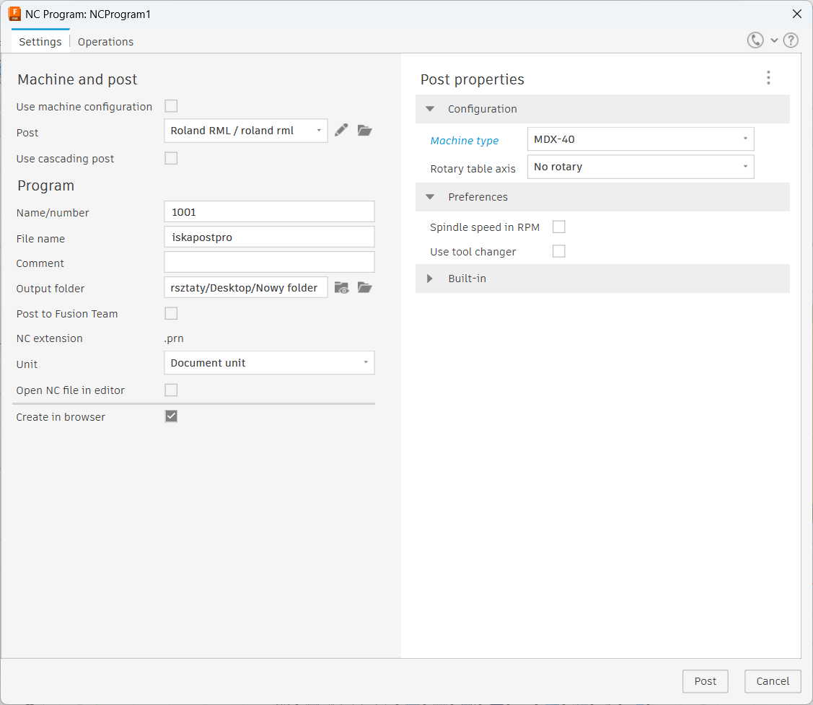Viewport: 813px width, 705px height.
Task: Open the Unit dropdown (Document unit)
Action: click(269, 363)
